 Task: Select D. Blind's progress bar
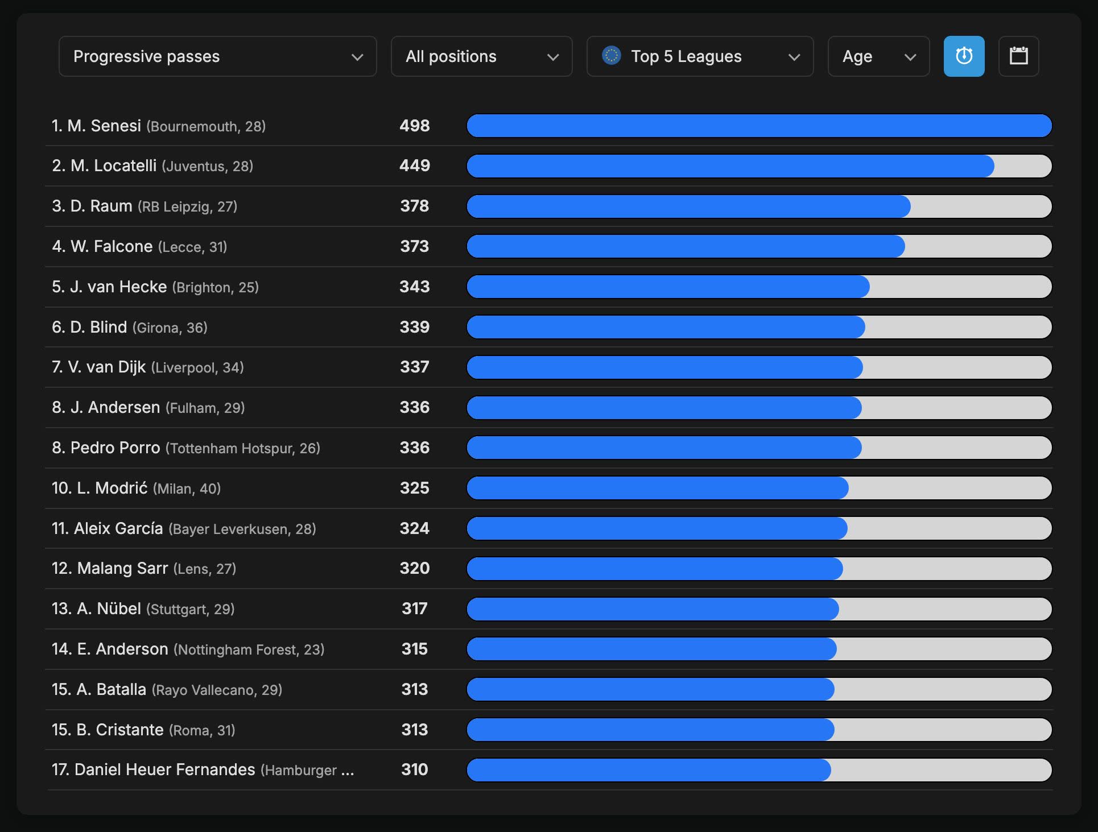coord(759,328)
